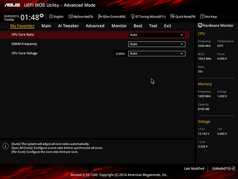Click CPU Core Ratio dropdown arrow
The width and height of the screenshot is (238, 179).
(x=182, y=35)
